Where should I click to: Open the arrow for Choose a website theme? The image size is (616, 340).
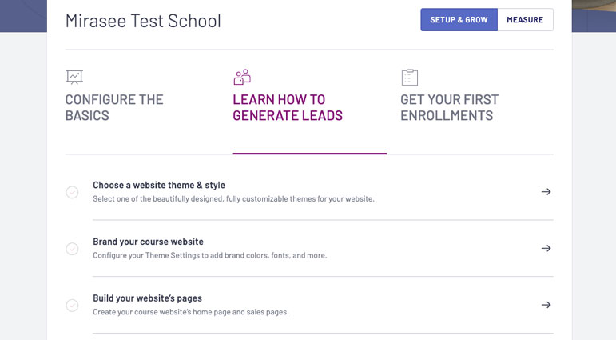tap(546, 192)
